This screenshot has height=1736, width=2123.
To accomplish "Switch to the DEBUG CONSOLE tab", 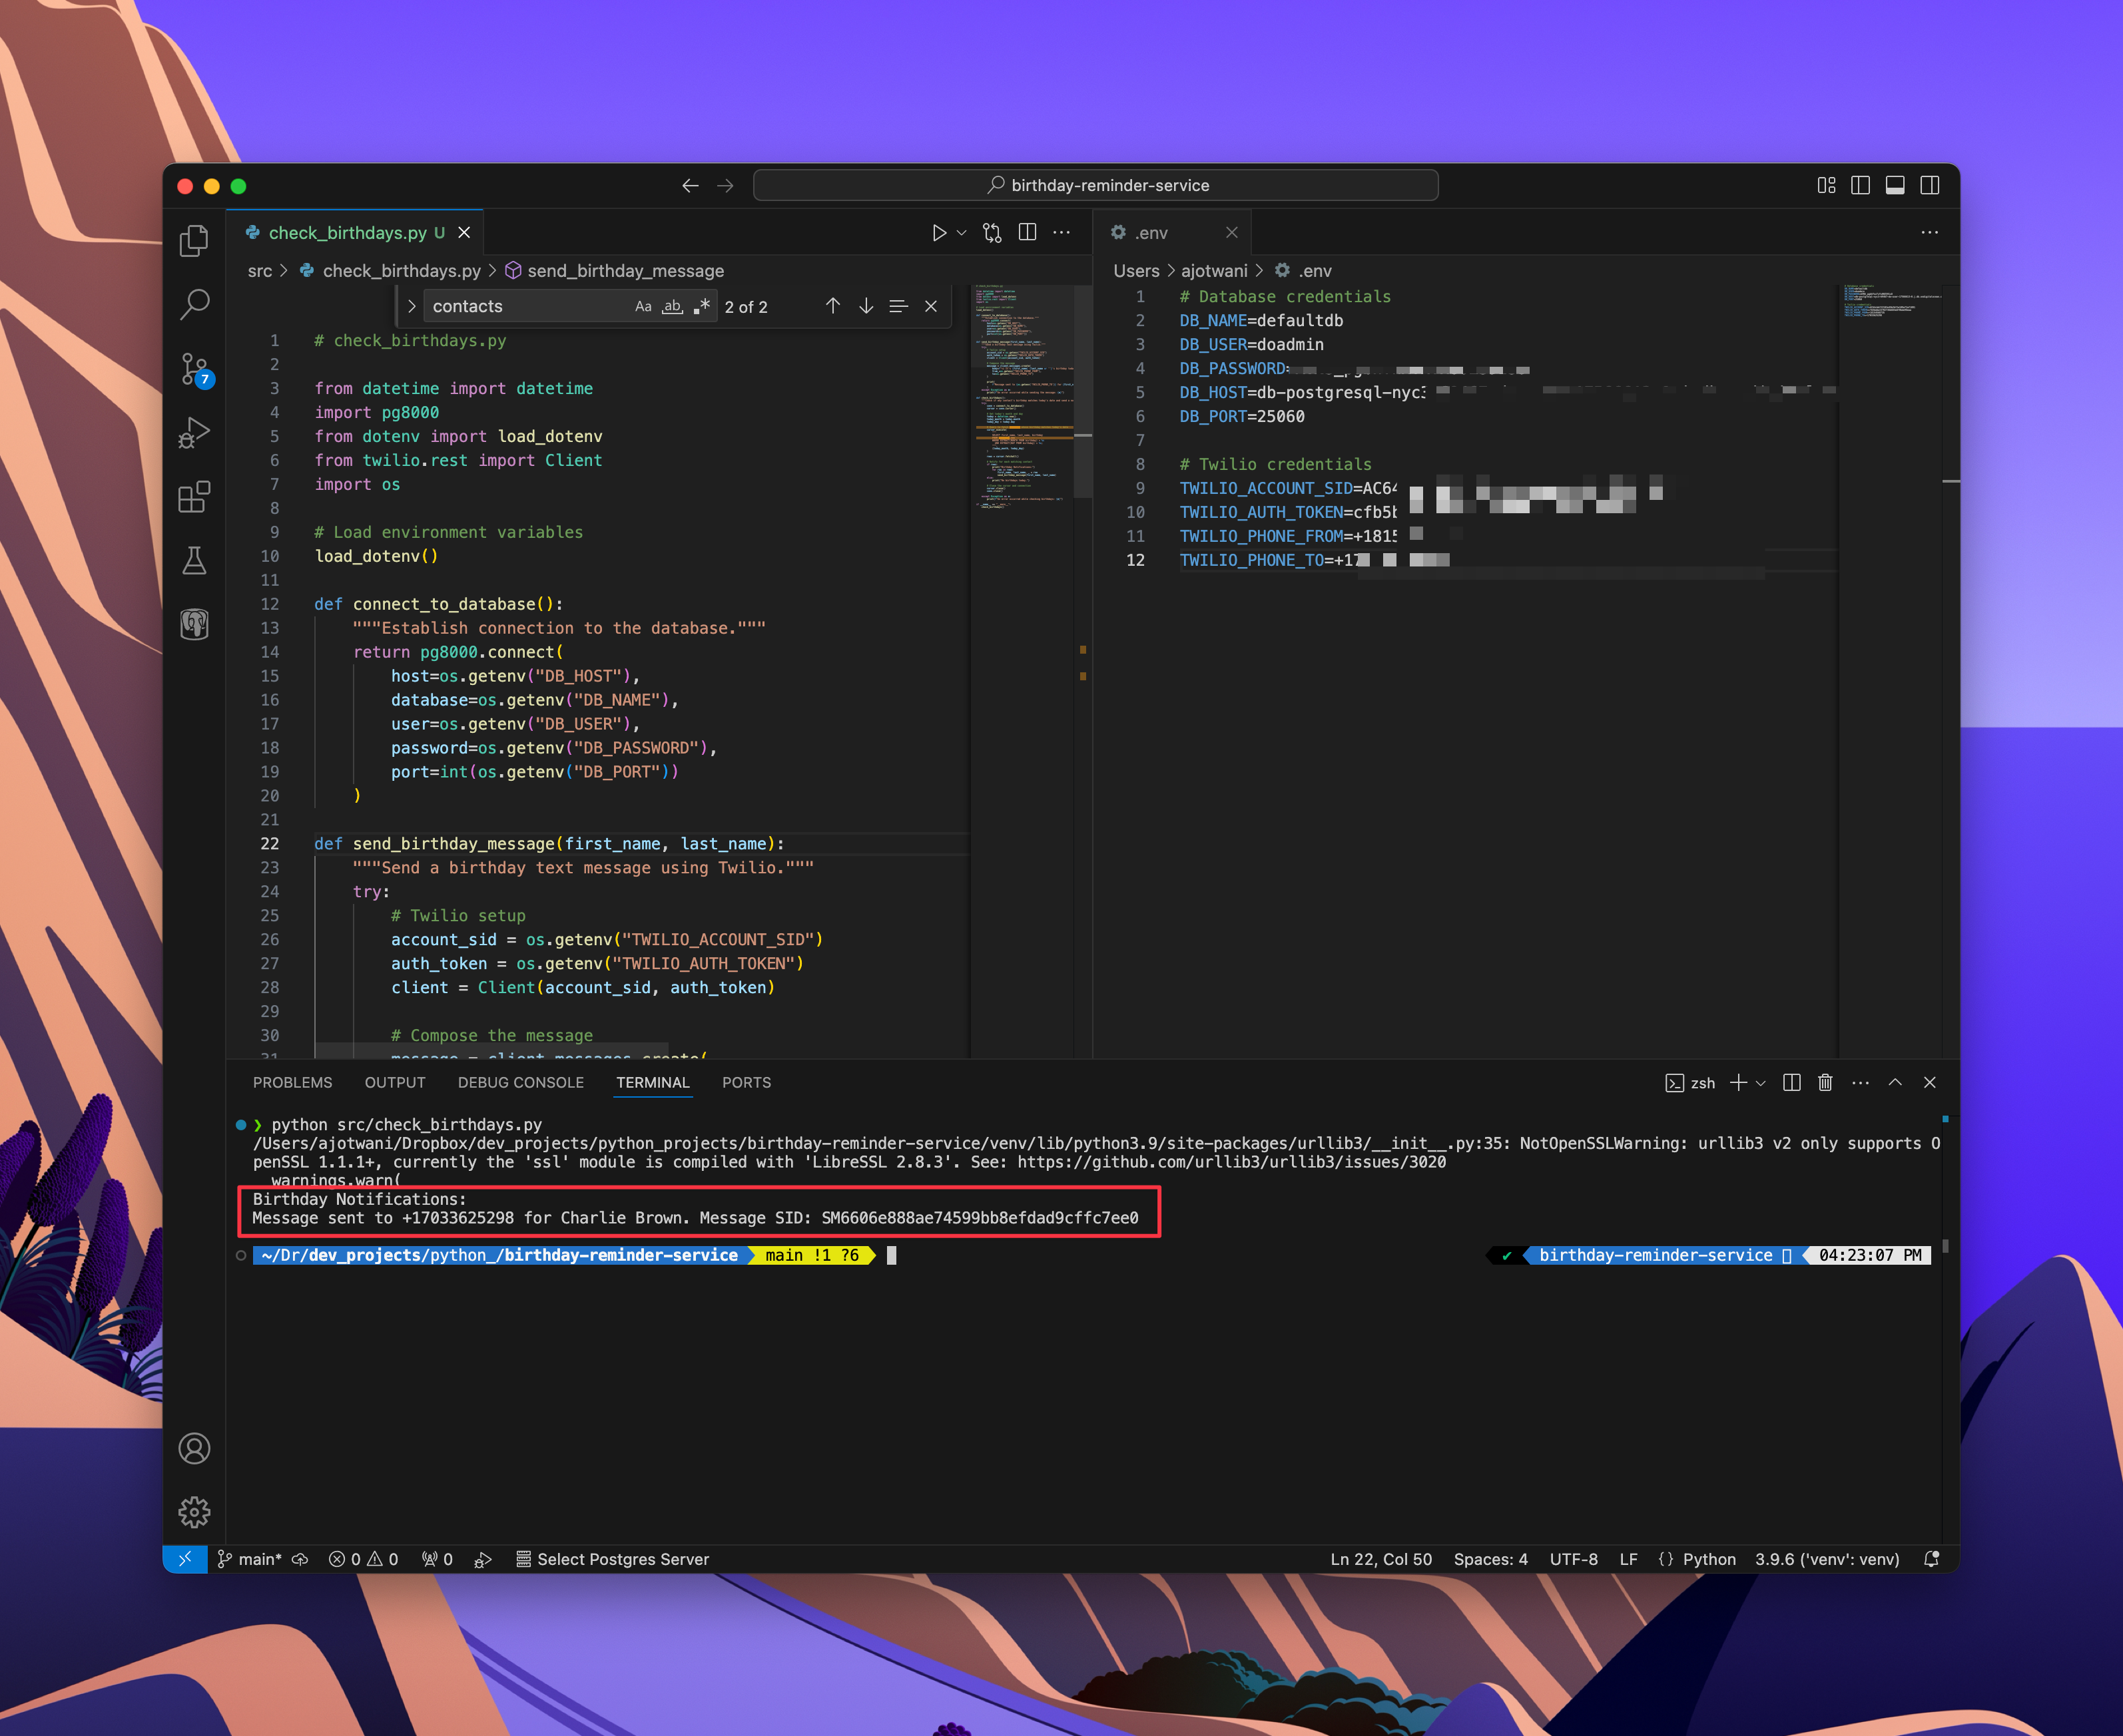I will tap(520, 1083).
